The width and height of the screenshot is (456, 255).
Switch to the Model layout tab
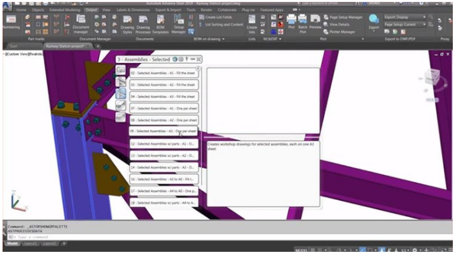(12, 244)
